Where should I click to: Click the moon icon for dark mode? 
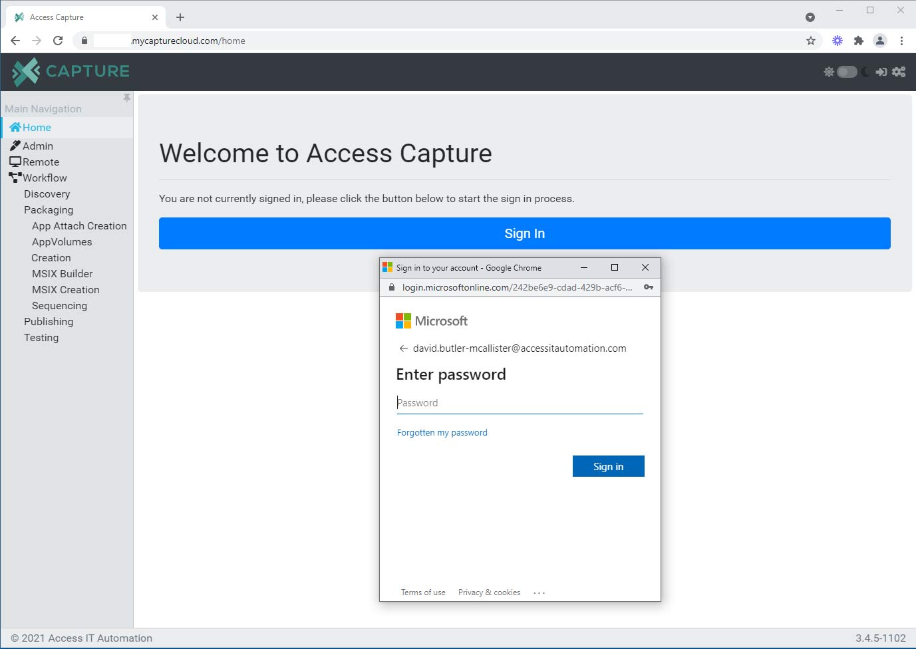[x=865, y=72]
